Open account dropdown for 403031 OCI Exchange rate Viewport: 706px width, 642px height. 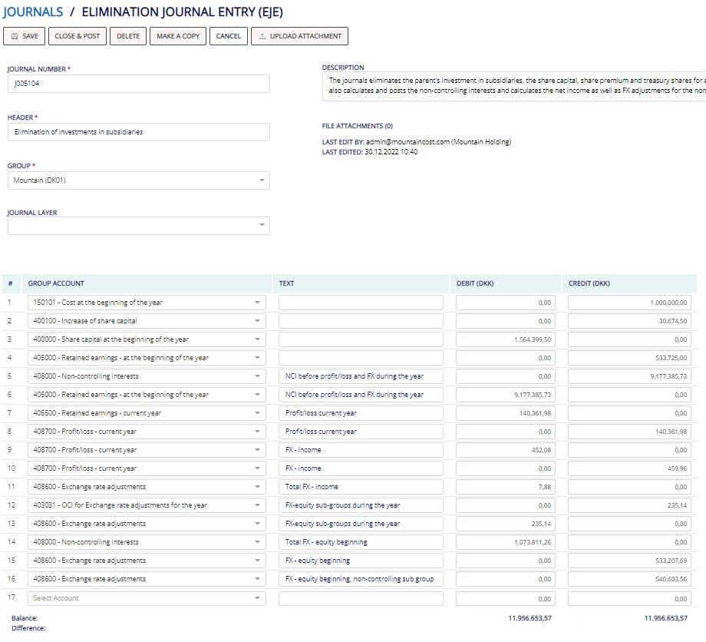147,505
